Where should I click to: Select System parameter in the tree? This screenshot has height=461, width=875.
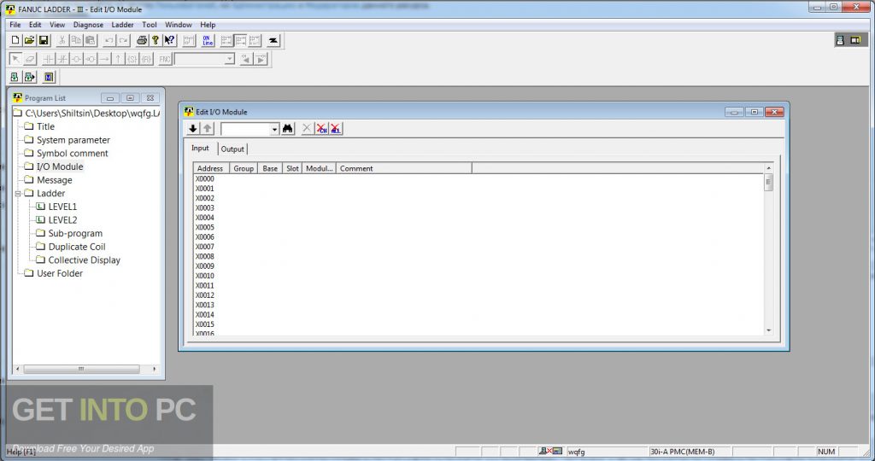73,140
